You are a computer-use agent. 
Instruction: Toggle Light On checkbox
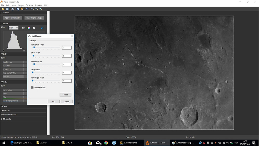tap(2, 58)
